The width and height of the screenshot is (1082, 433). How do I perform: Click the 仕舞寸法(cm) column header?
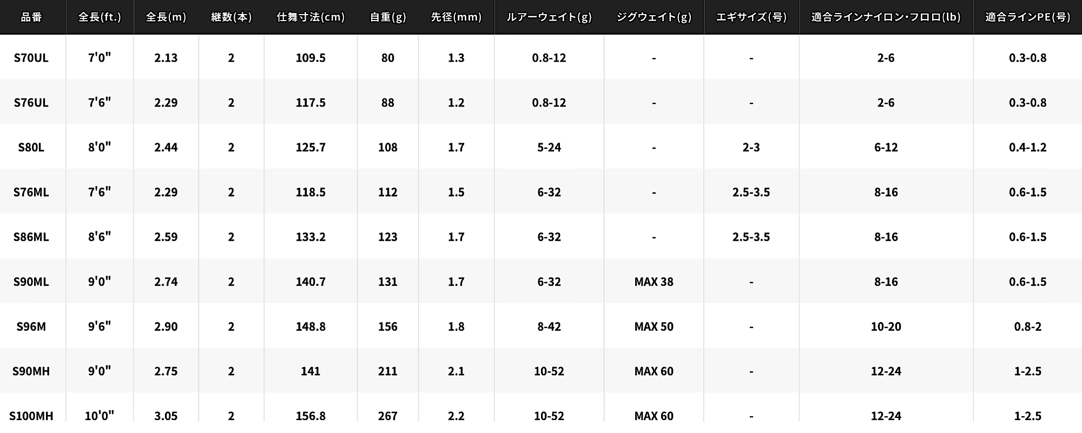[311, 17]
